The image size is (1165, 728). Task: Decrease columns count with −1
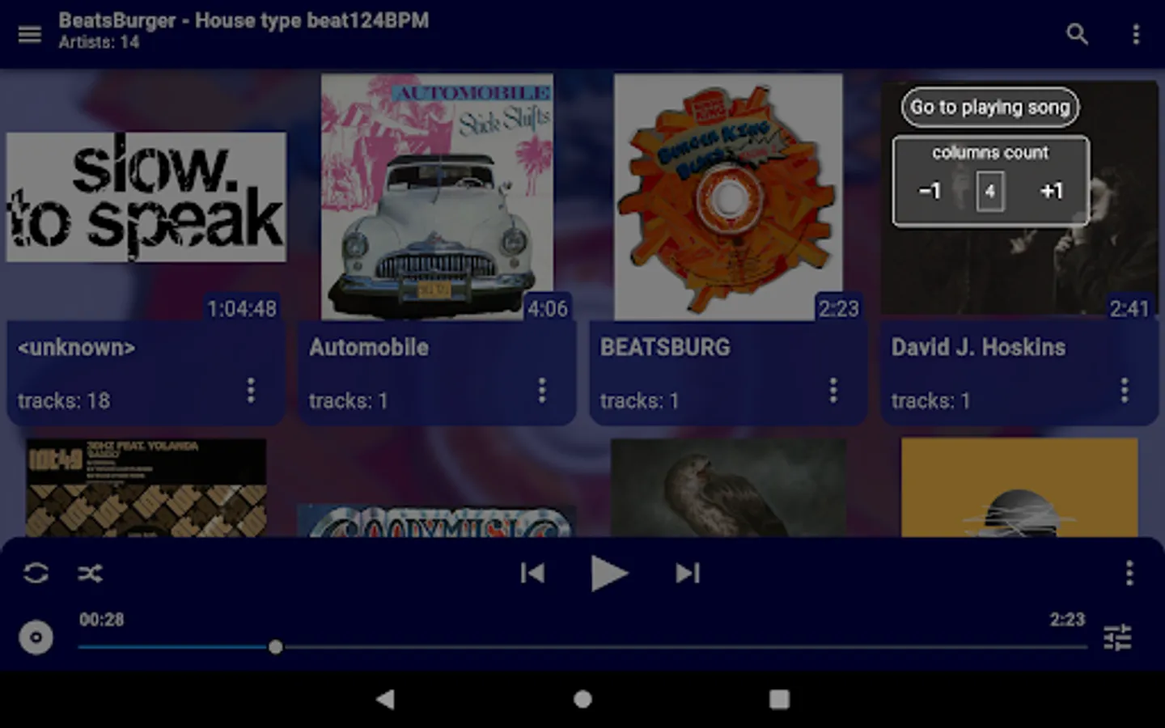930,191
